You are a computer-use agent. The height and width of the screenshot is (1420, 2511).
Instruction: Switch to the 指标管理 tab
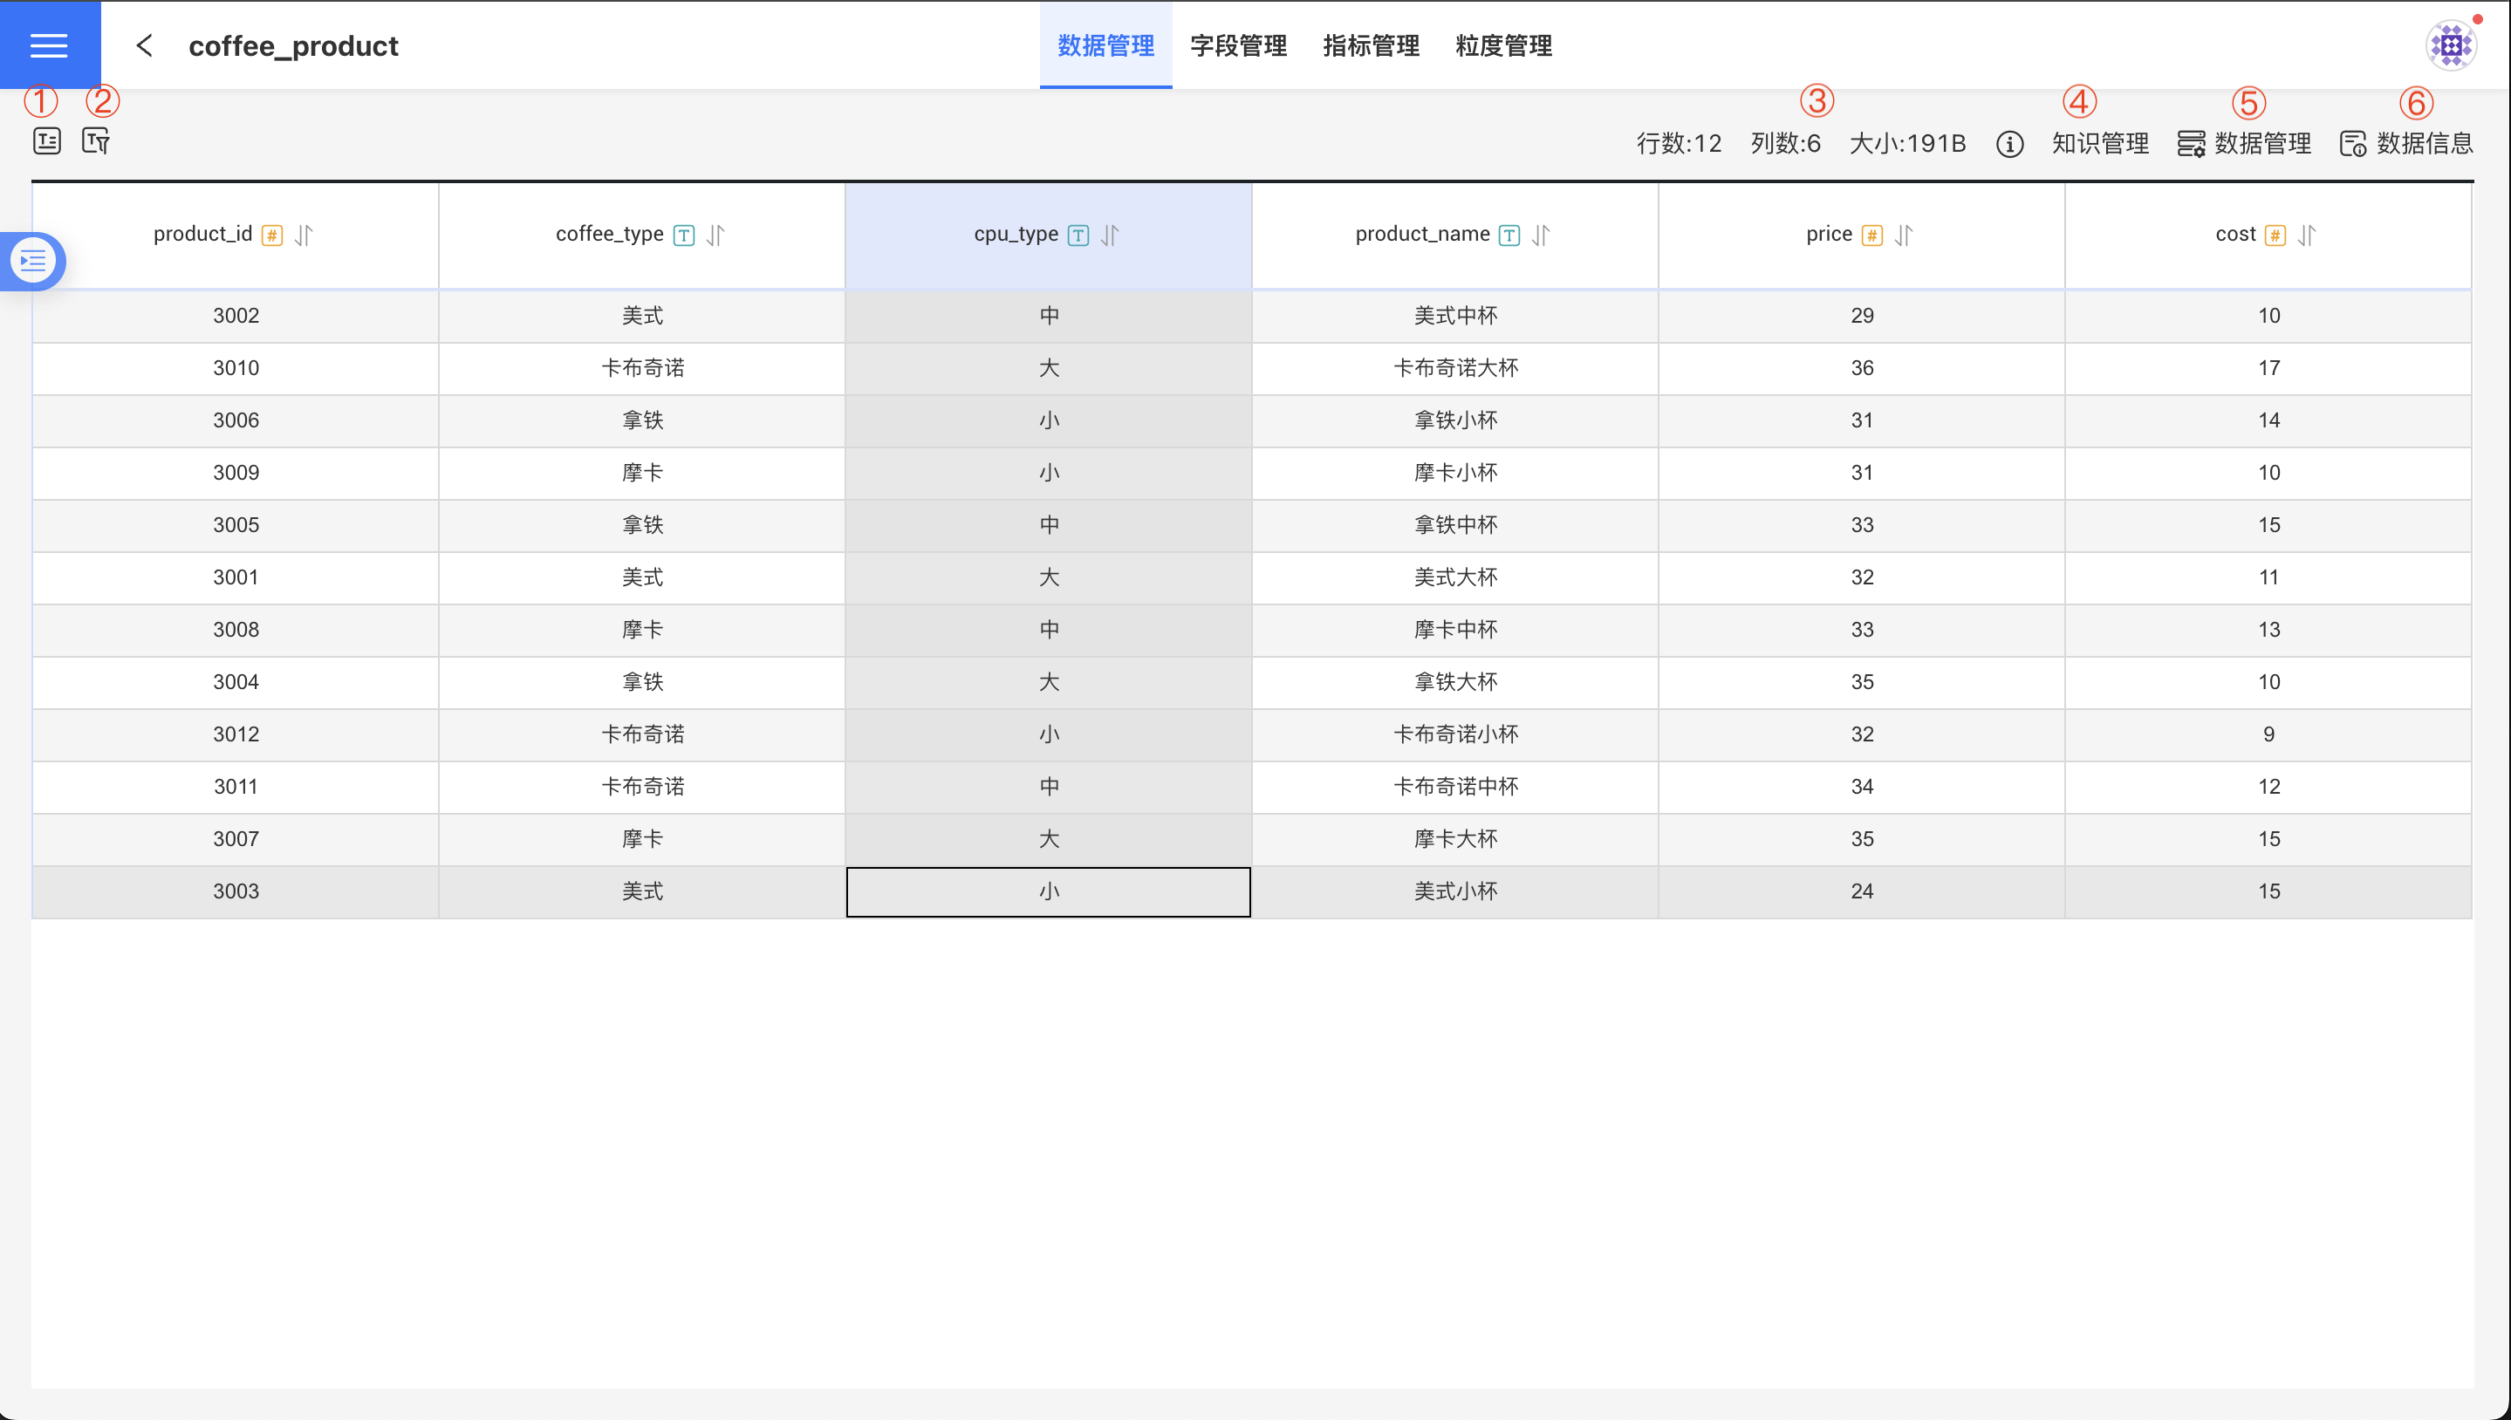[x=1371, y=44]
